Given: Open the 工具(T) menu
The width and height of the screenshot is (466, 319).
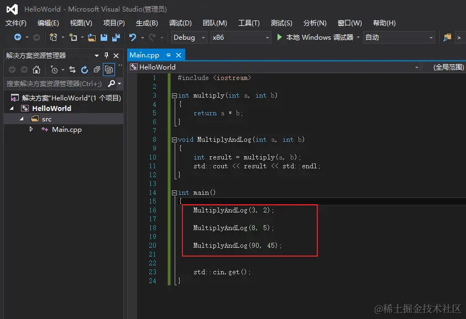Looking at the screenshot, I should point(249,23).
